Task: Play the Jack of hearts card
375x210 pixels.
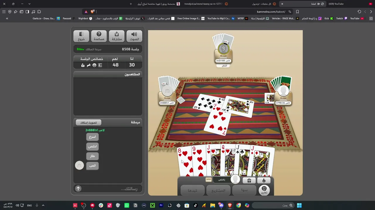Action: [213, 161]
